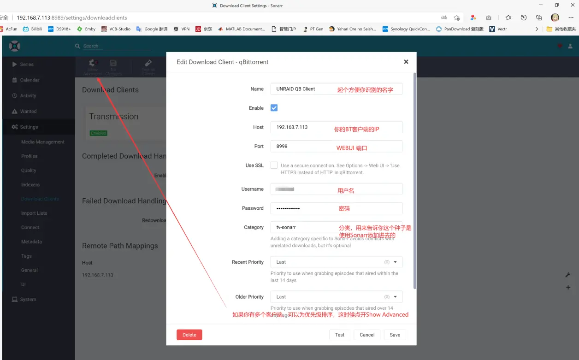Click the Category input field
Image resolution: width=579 pixels, height=360 pixels.
337,227
